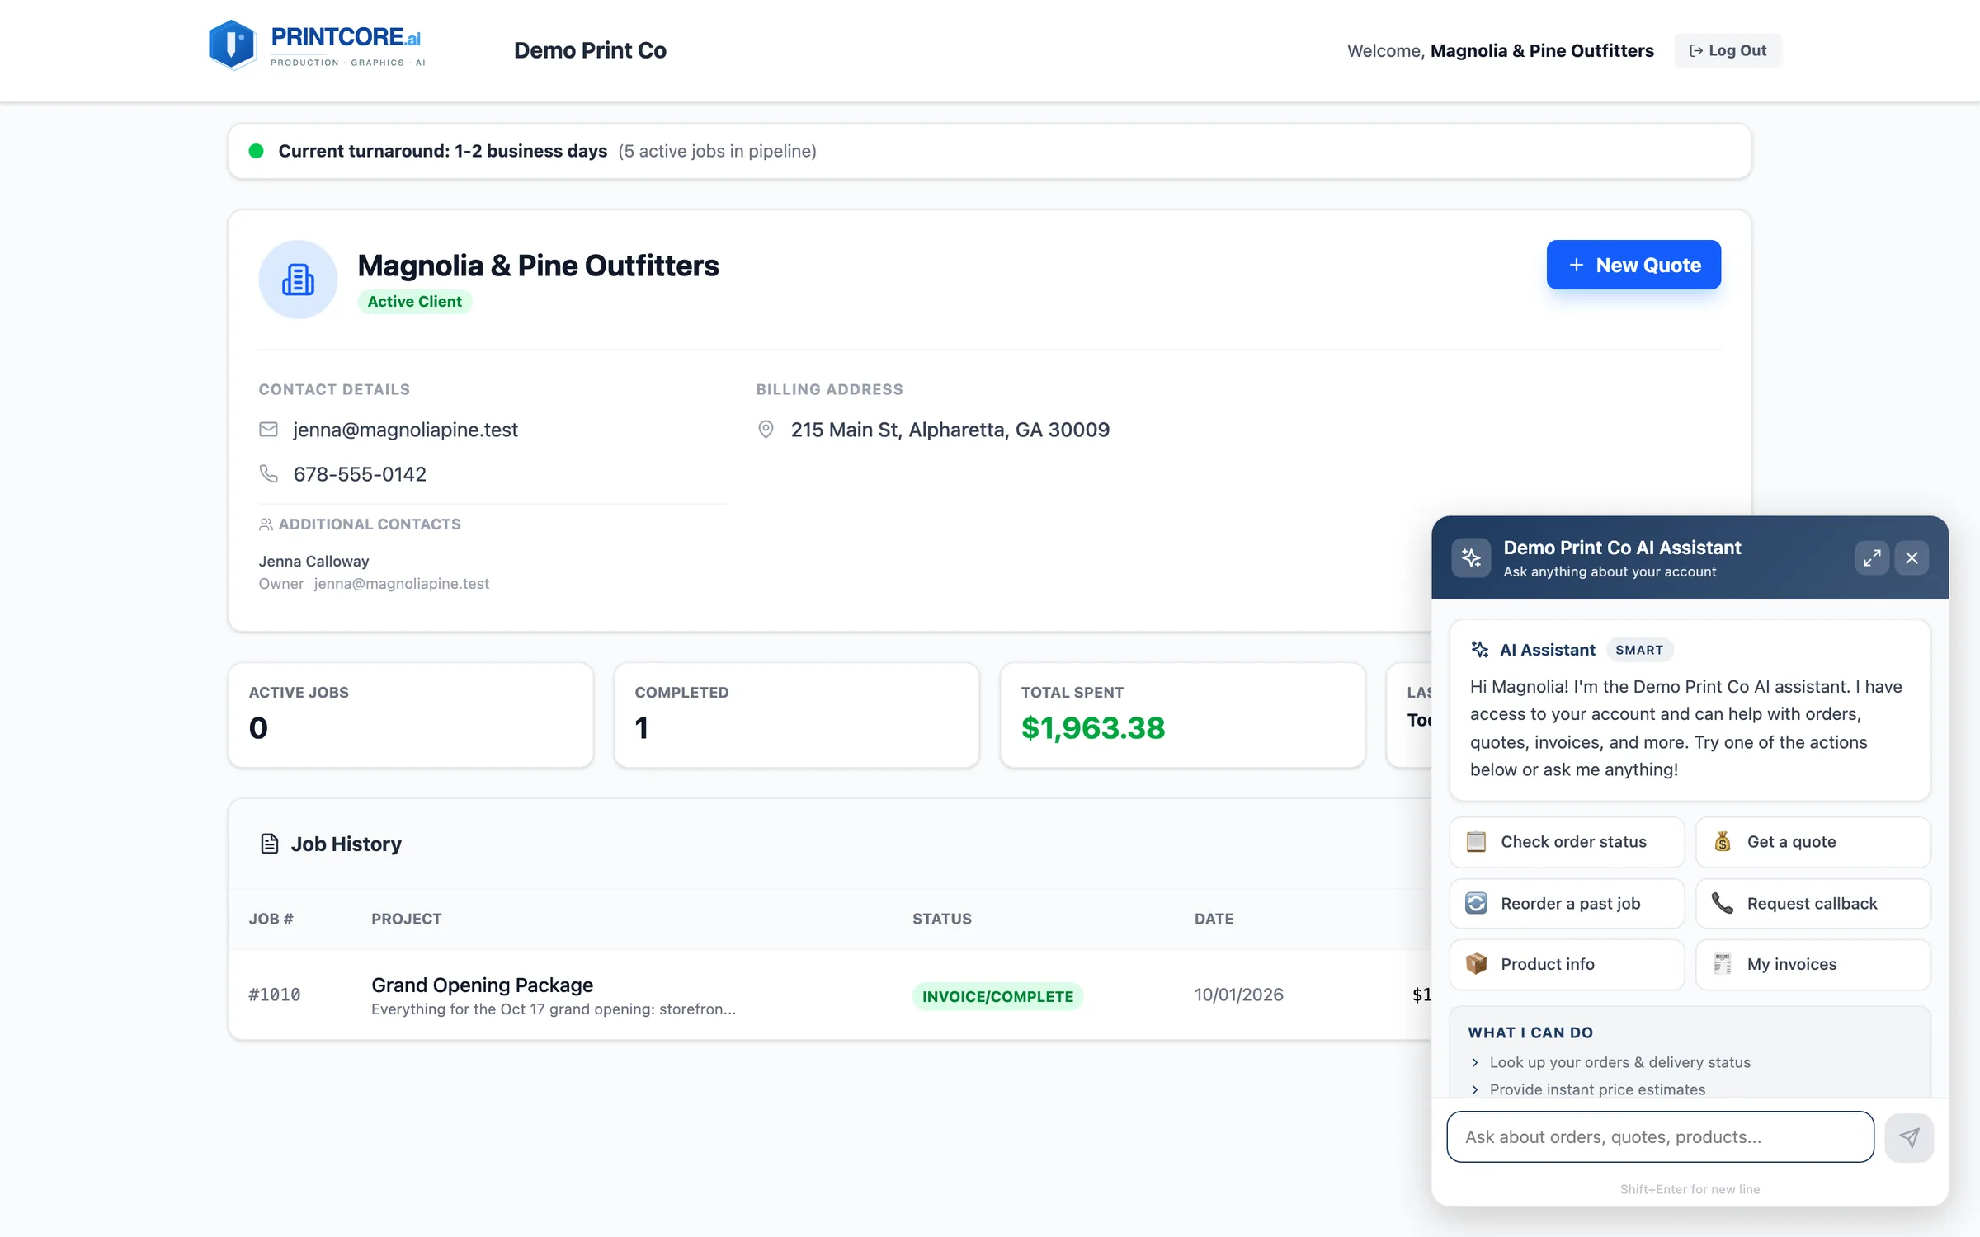Open My invoices quick action
1980x1237 pixels.
1813,964
